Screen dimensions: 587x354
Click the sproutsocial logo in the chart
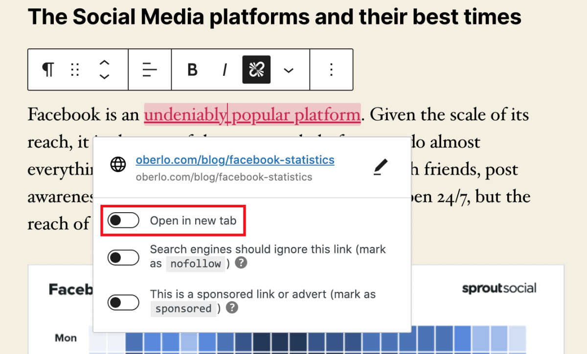pos(499,288)
